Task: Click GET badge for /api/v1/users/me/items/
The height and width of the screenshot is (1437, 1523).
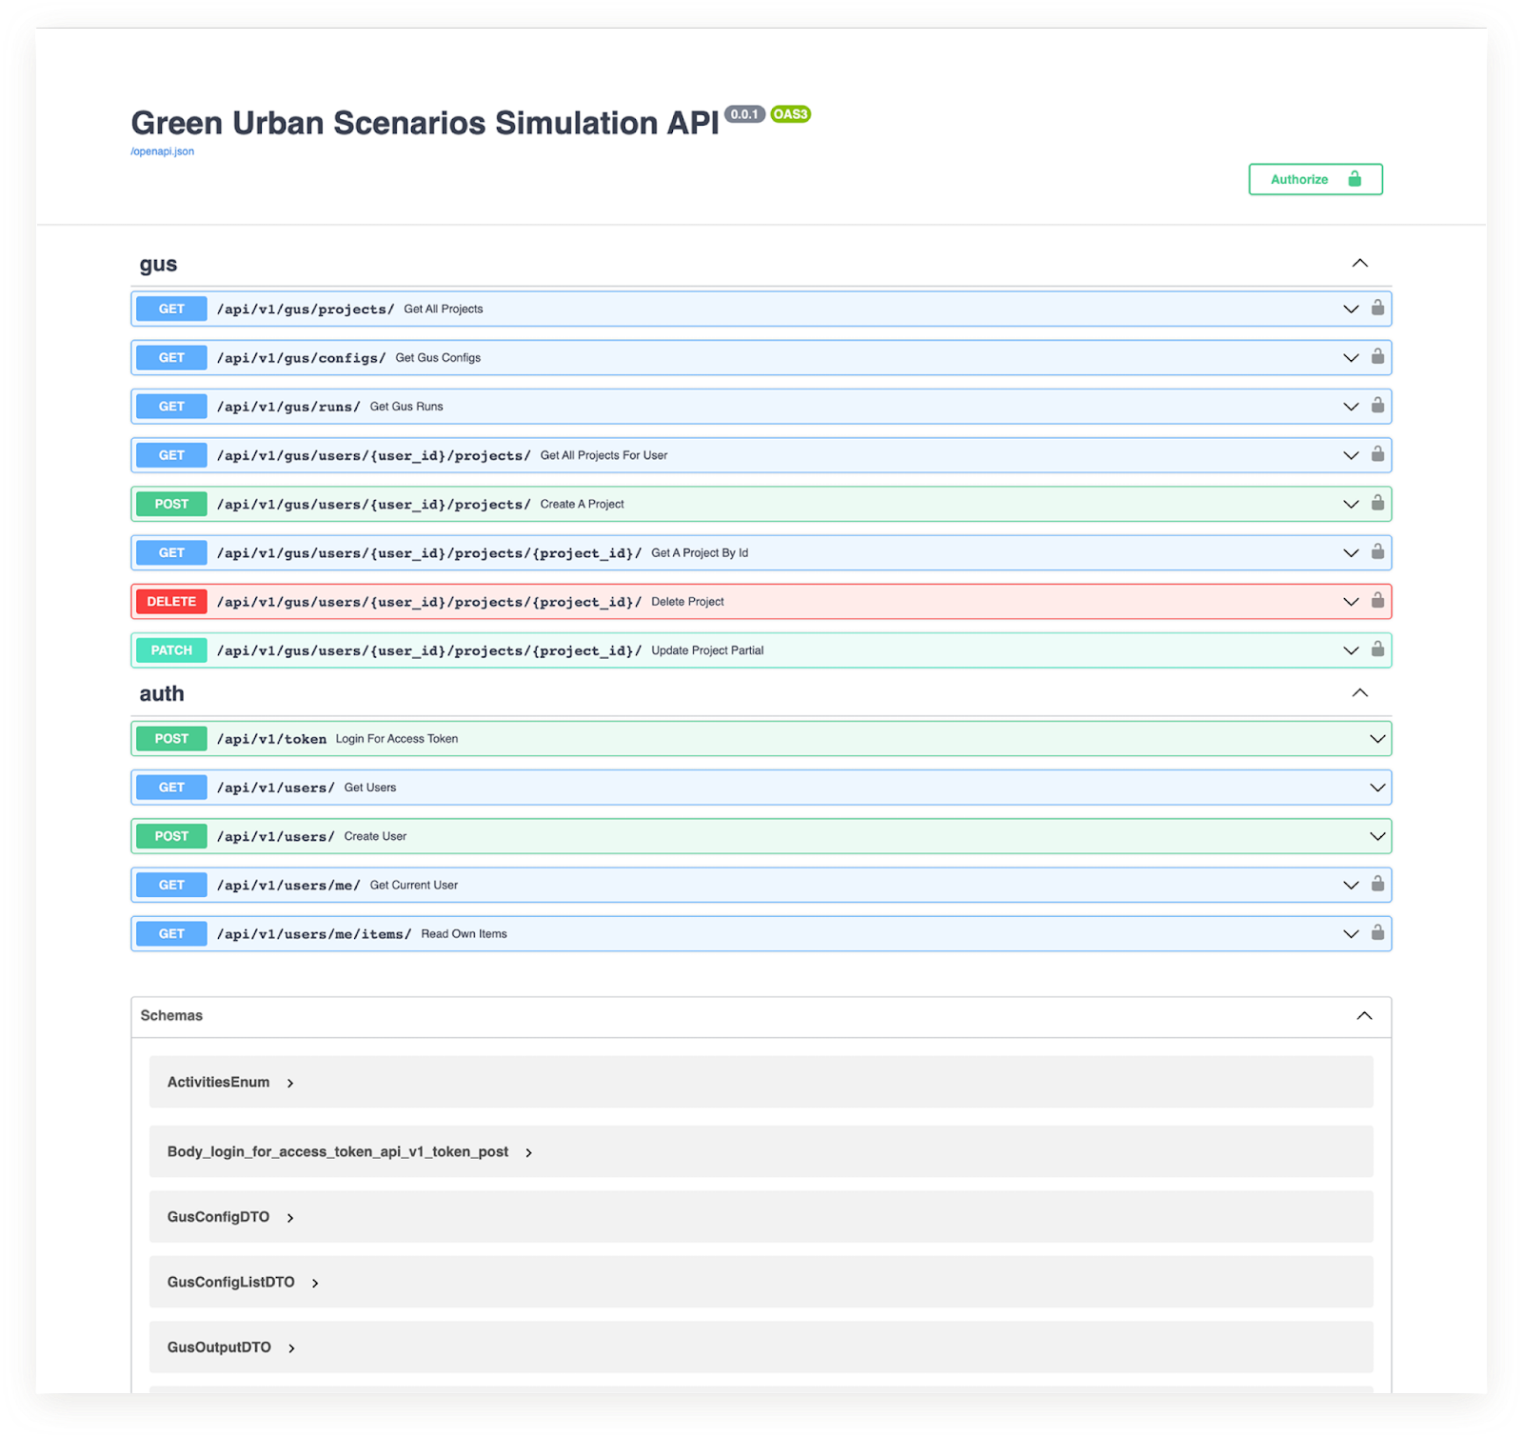Action: click(x=171, y=934)
